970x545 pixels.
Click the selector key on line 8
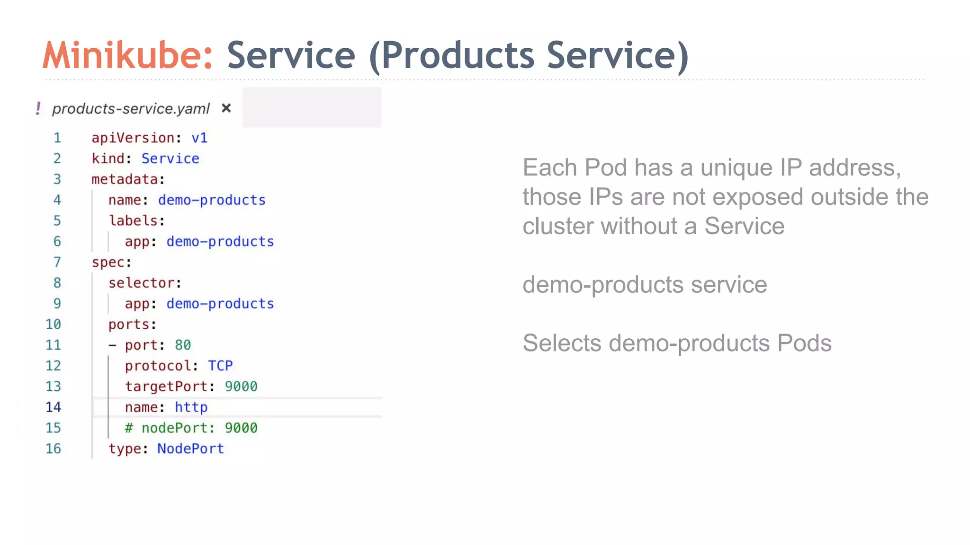point(141,283)
